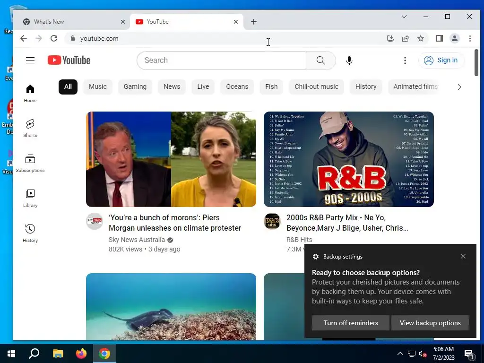Open Library in the sidebar
Screen dimensions: 484x363
30,199
